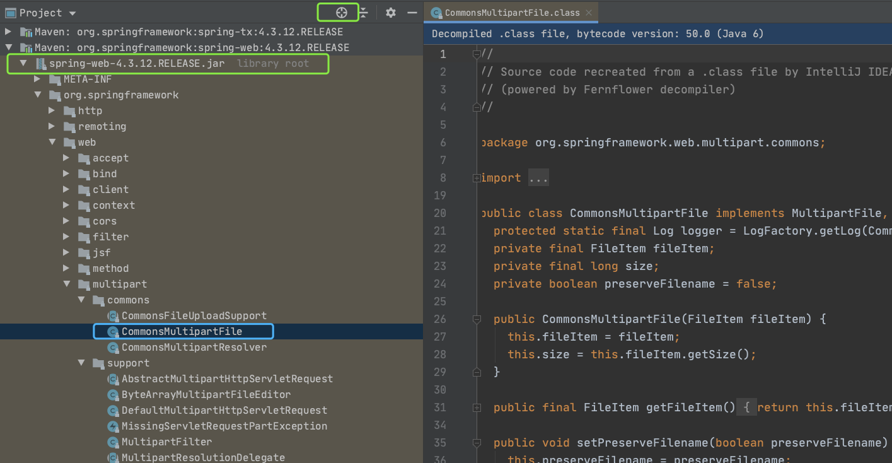Collapse the header comment fold marker
892x463 pixels.
coord(477,54)
